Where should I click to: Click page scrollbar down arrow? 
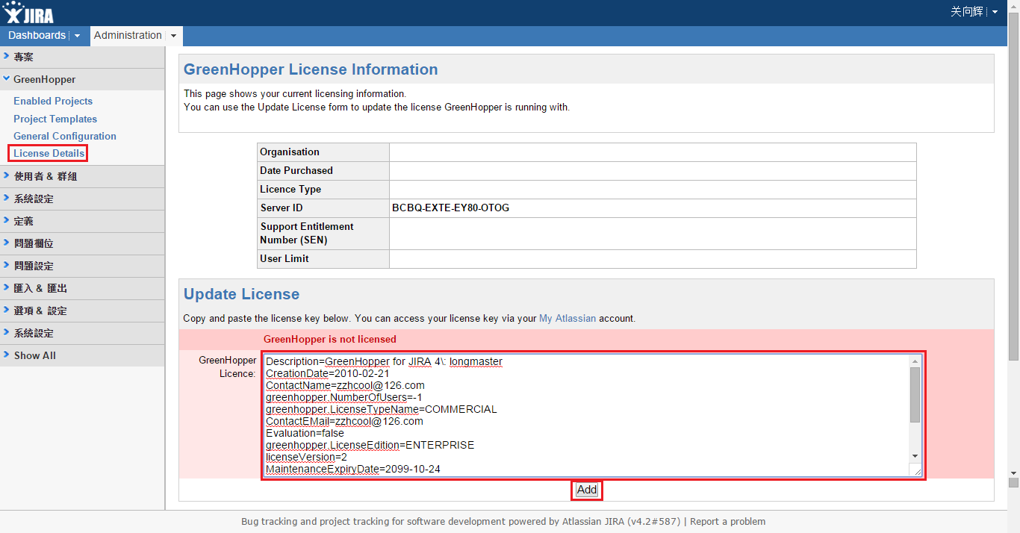[1014, 473]
